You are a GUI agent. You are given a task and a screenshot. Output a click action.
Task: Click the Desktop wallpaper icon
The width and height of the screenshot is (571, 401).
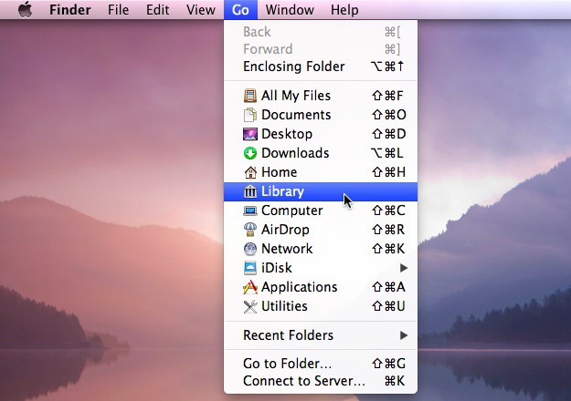(x=250, y=134)
